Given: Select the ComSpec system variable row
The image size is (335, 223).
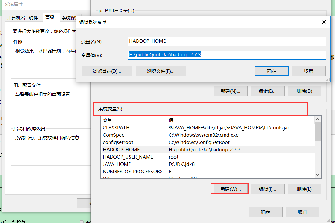Looking at the screenshot, I should pos(208,135).
